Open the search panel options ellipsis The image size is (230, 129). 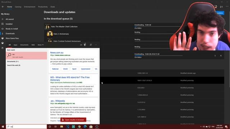coord(96,45)
